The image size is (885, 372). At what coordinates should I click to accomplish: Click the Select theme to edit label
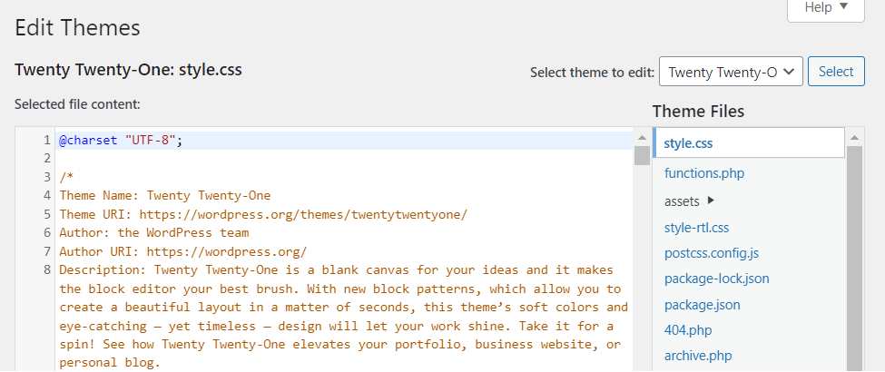click(x=592, y=73)
